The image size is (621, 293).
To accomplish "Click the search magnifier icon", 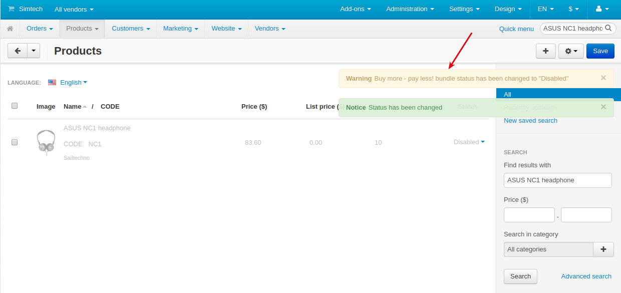I will click(608, 28).
